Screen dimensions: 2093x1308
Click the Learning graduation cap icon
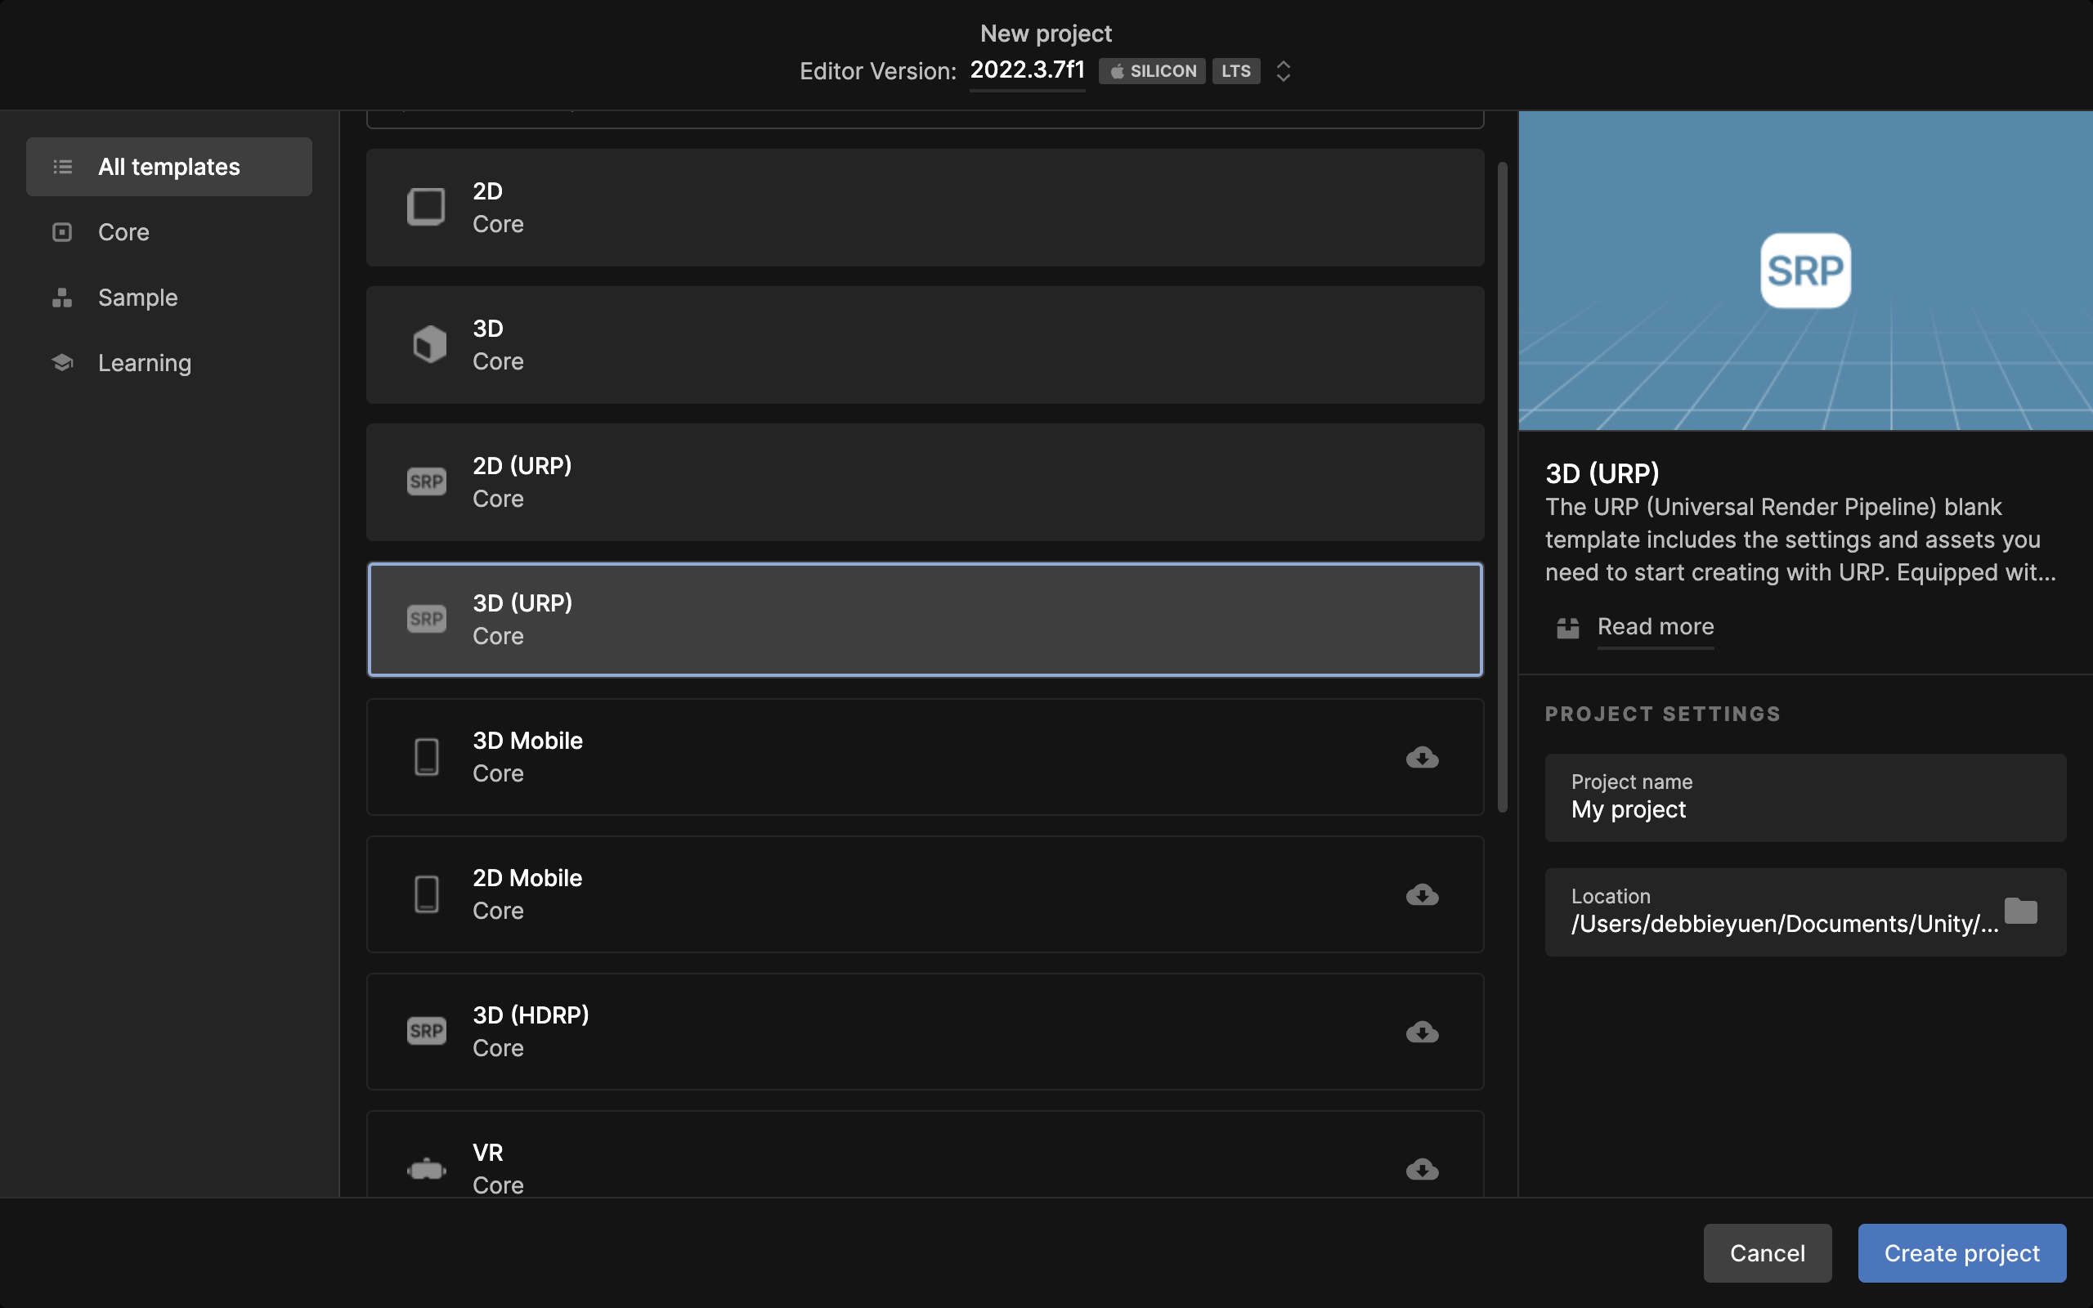tap(62, 362)
